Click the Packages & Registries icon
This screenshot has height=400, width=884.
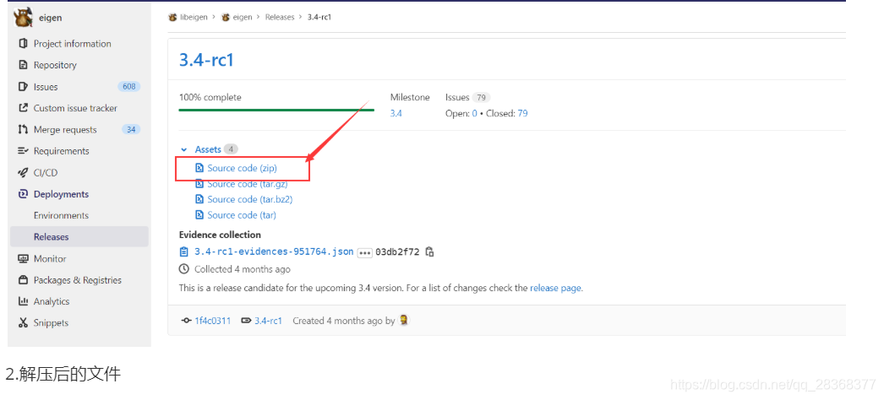click(23, 280)
